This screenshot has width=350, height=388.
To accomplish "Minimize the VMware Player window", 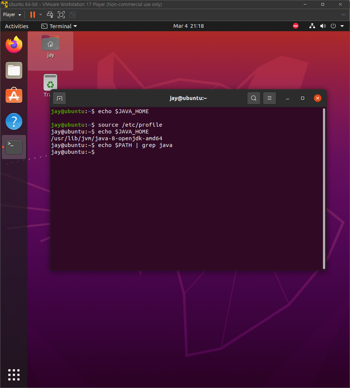I will [305, 5].
